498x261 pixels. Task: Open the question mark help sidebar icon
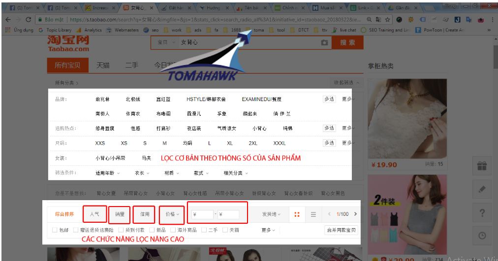click(x=482, y=213)
